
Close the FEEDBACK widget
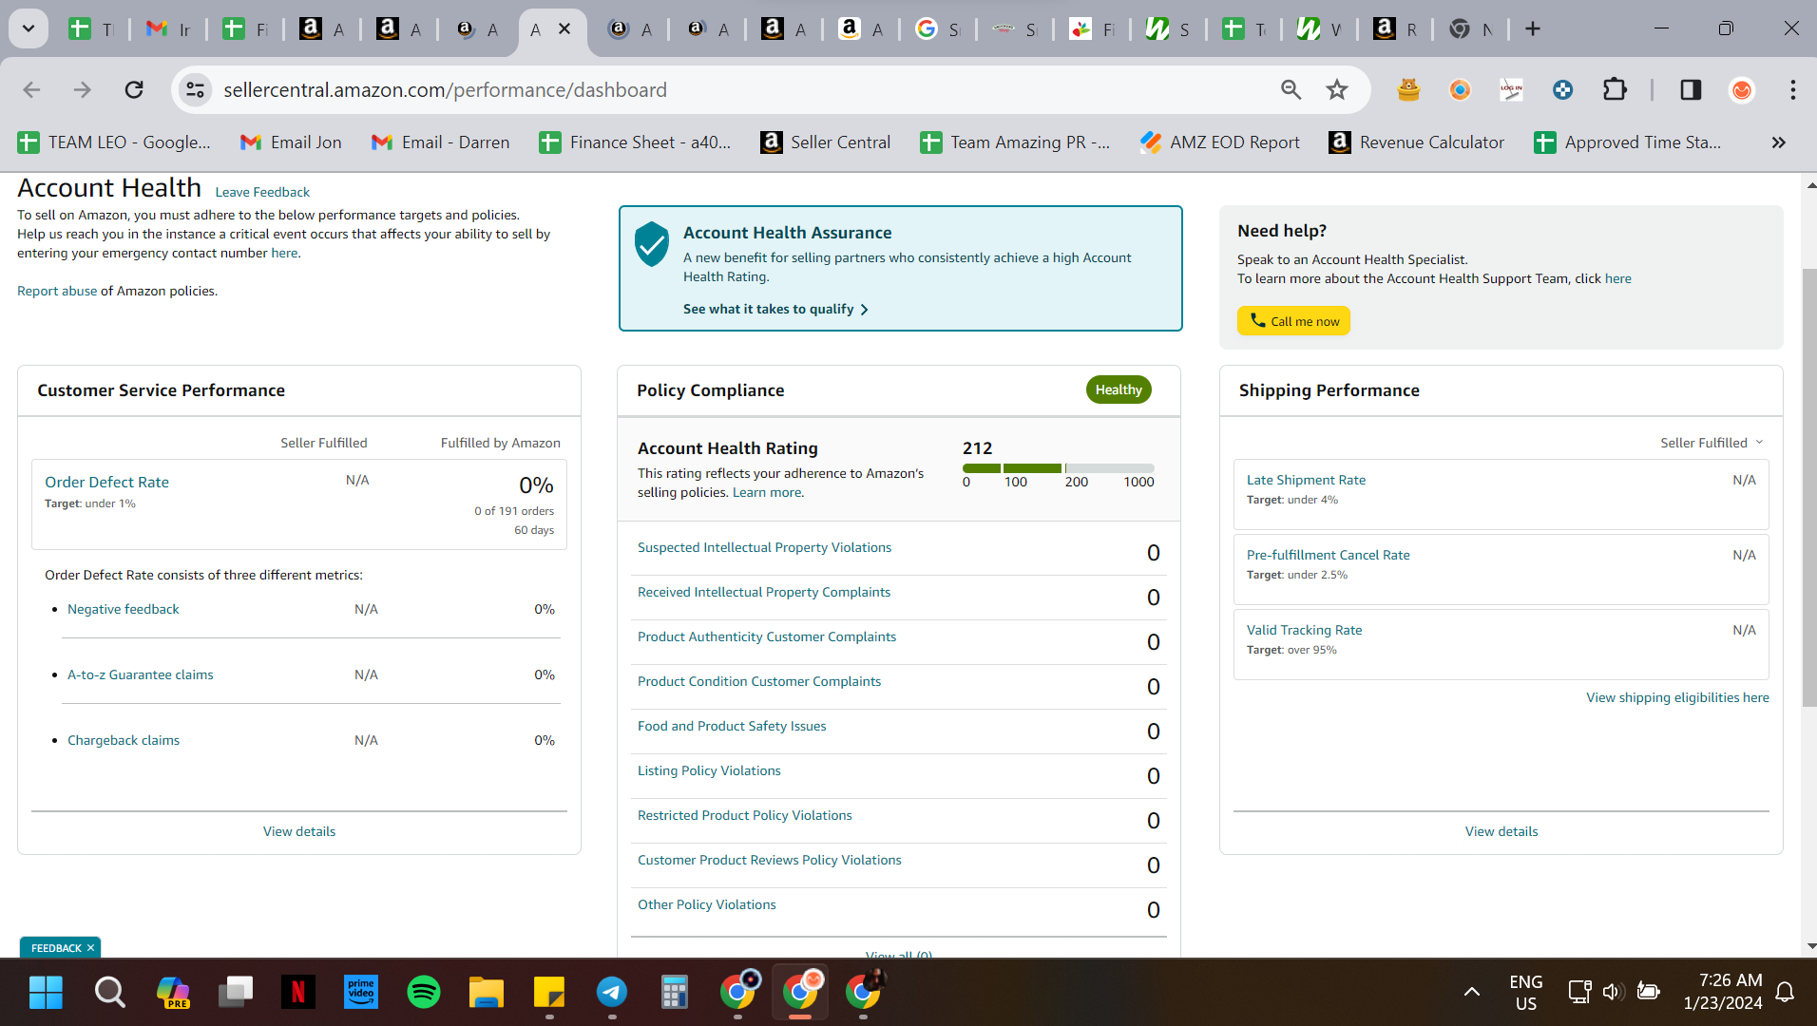click(91, 948)
